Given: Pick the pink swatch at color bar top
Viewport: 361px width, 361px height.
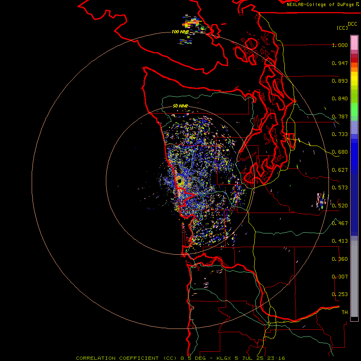Looking at the screenshot, I should (x=354, y=43).
